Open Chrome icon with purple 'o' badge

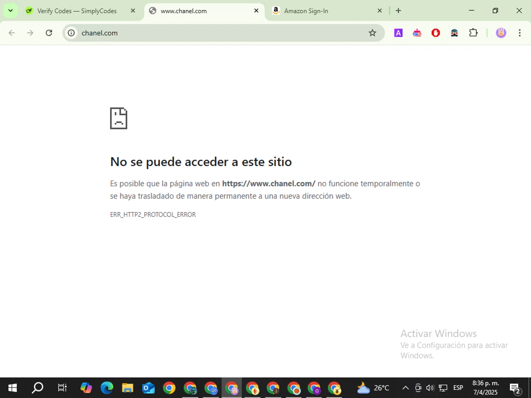(x=314, y=388)
